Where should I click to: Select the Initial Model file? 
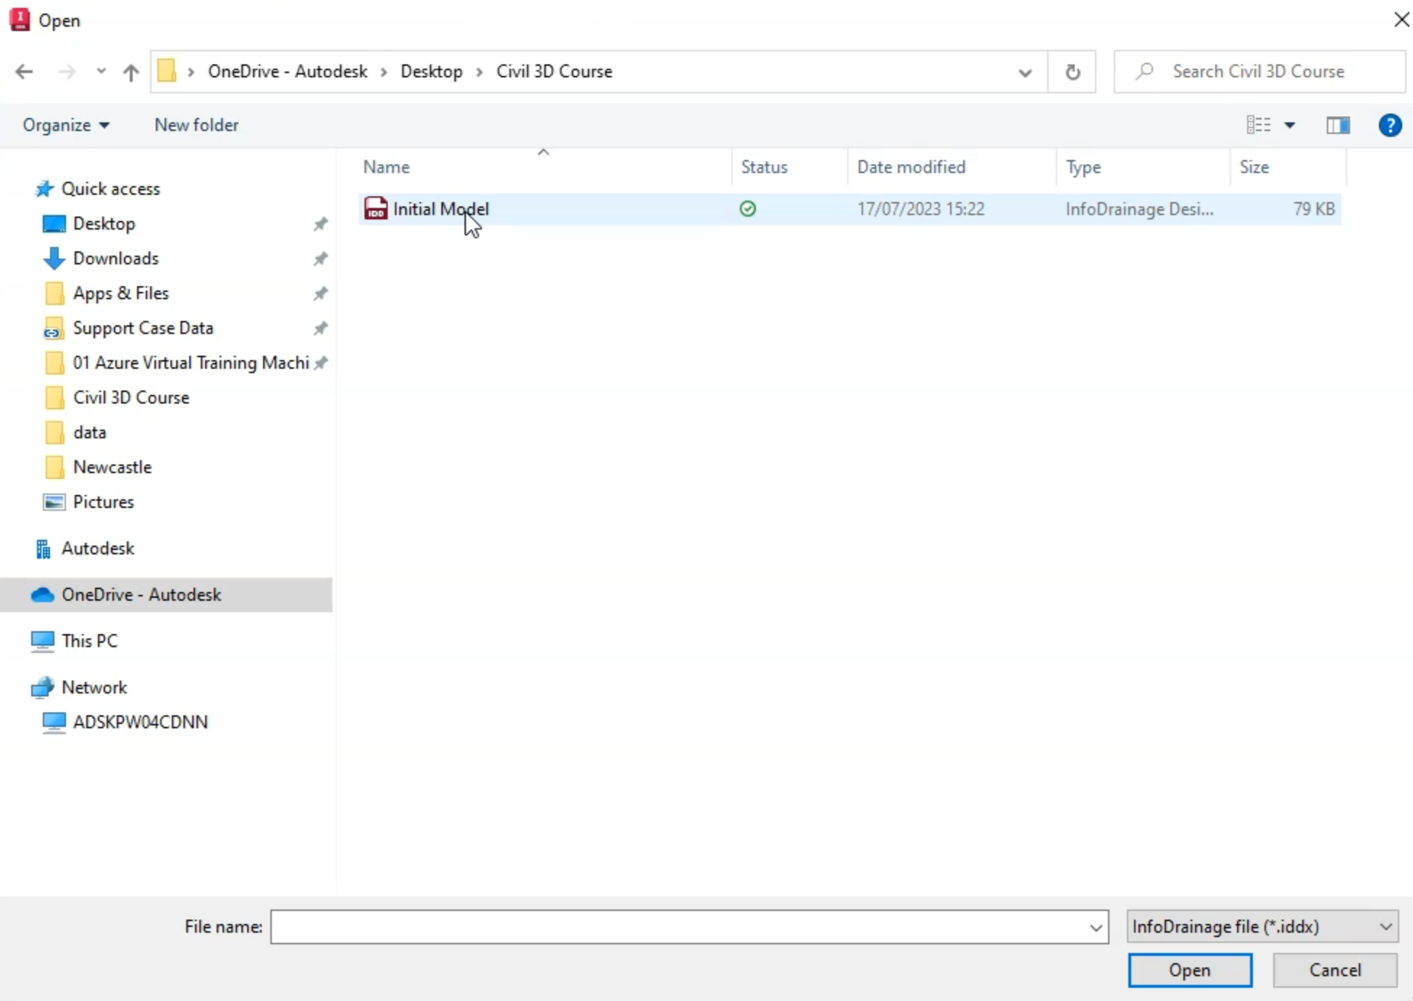click(849, 209)
